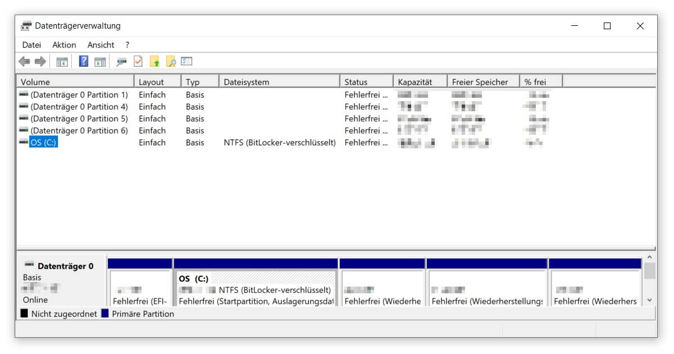Click the document with red checkmark icon
The height and width of the screenshot is (354, 674).
tap(138, 61)
